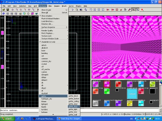Switch to Paint Shop Pro taskbar window
Viewport: 162px width, 121px height.
click(x=69, y=119)
